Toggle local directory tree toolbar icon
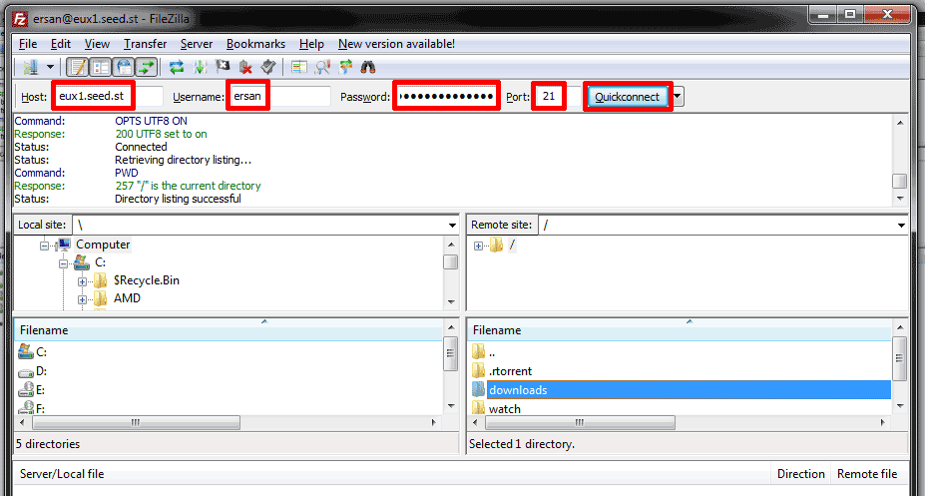 101,67
